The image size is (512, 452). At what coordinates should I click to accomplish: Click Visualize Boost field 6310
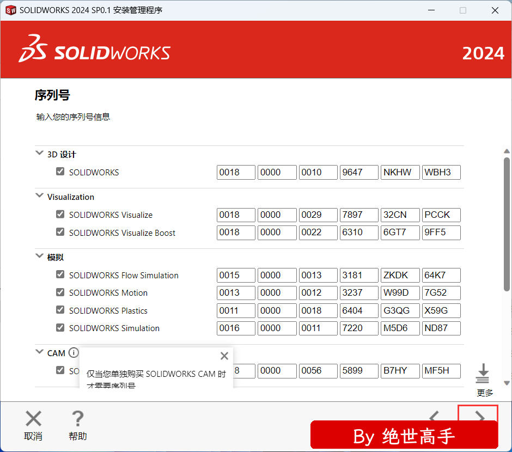pos(359,233)
